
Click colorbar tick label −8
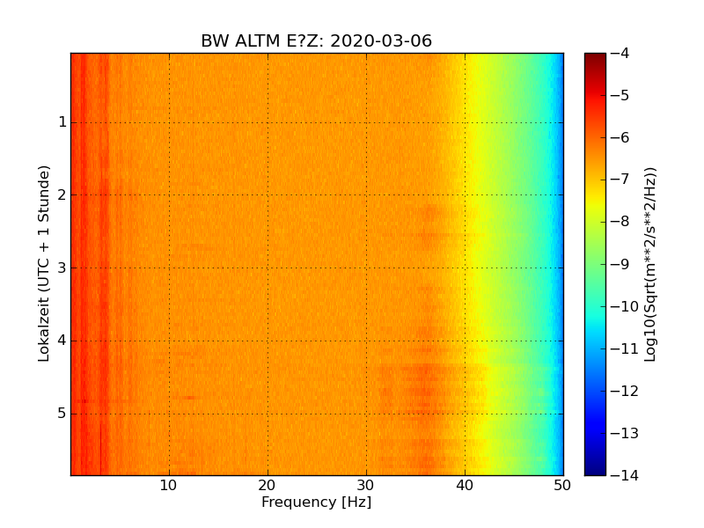tap(620, 223)
